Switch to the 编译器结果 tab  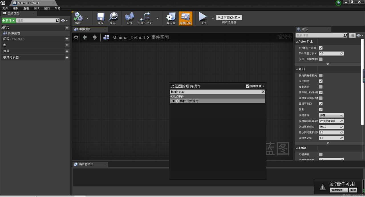tap(90, 164)
